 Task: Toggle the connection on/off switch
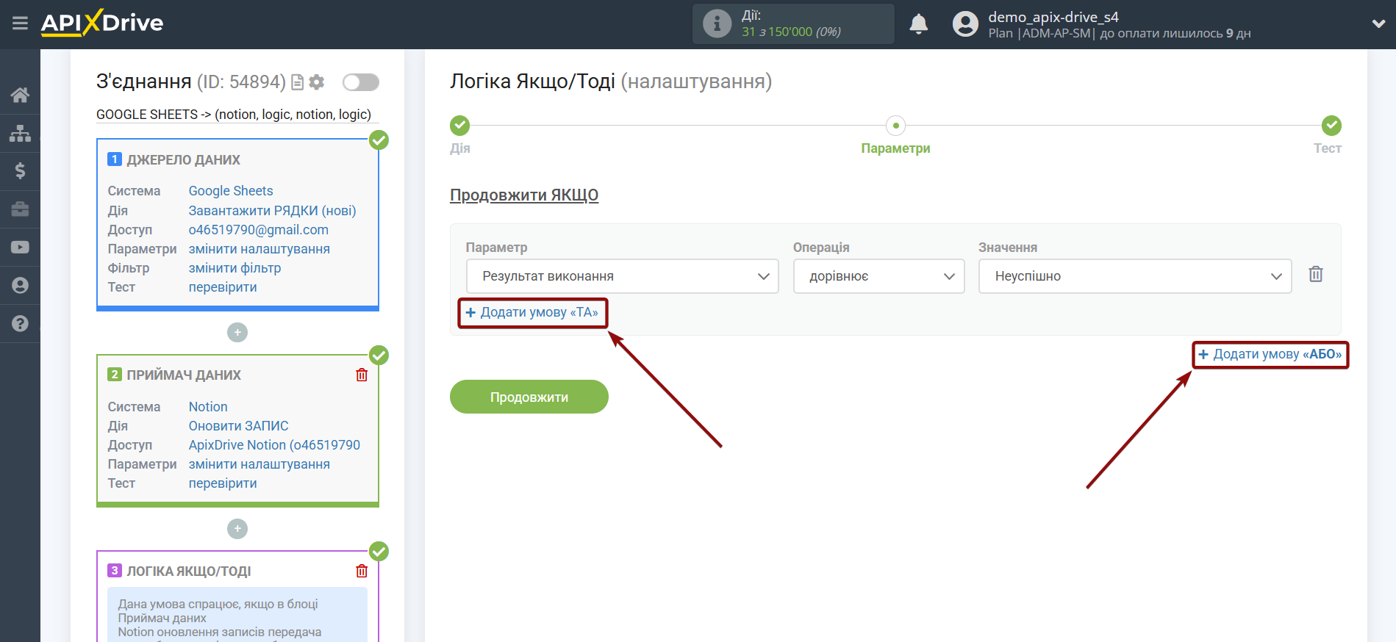[x=360, y=82]
